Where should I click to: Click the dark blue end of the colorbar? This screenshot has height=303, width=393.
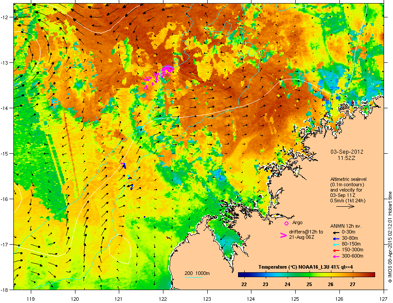[241, 275]
